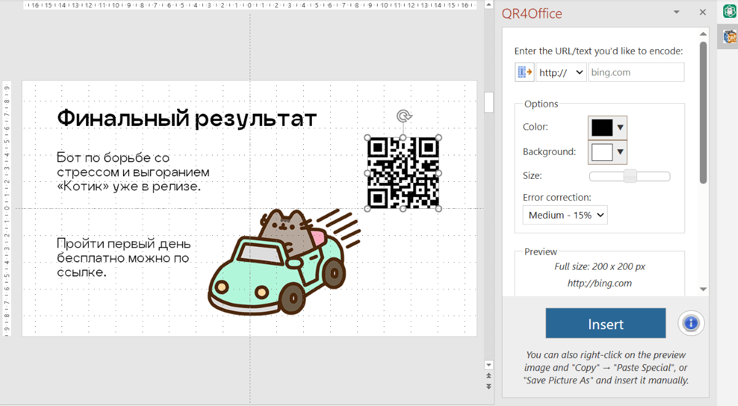Select the green add-in icon in sidebar
This screenshot has height=406, width=738.
pos(730,11)
